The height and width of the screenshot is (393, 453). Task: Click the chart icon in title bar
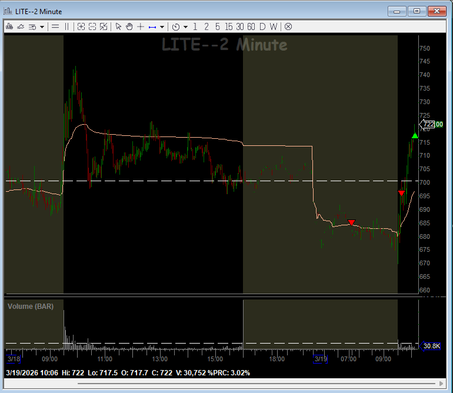click(x=8, y=11)
